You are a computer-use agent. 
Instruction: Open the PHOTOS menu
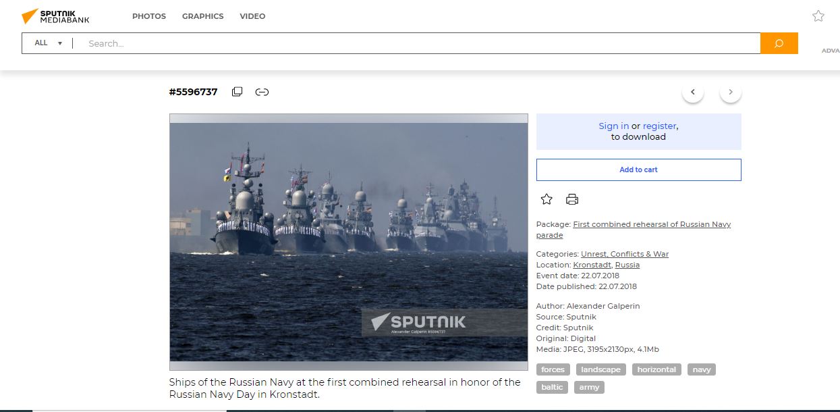coord(148,16)
